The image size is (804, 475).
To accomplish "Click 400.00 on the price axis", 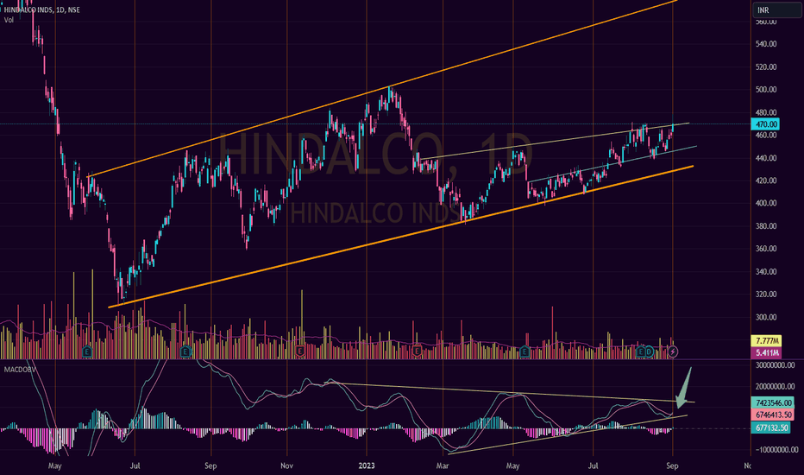I will [x=766, y=203].
